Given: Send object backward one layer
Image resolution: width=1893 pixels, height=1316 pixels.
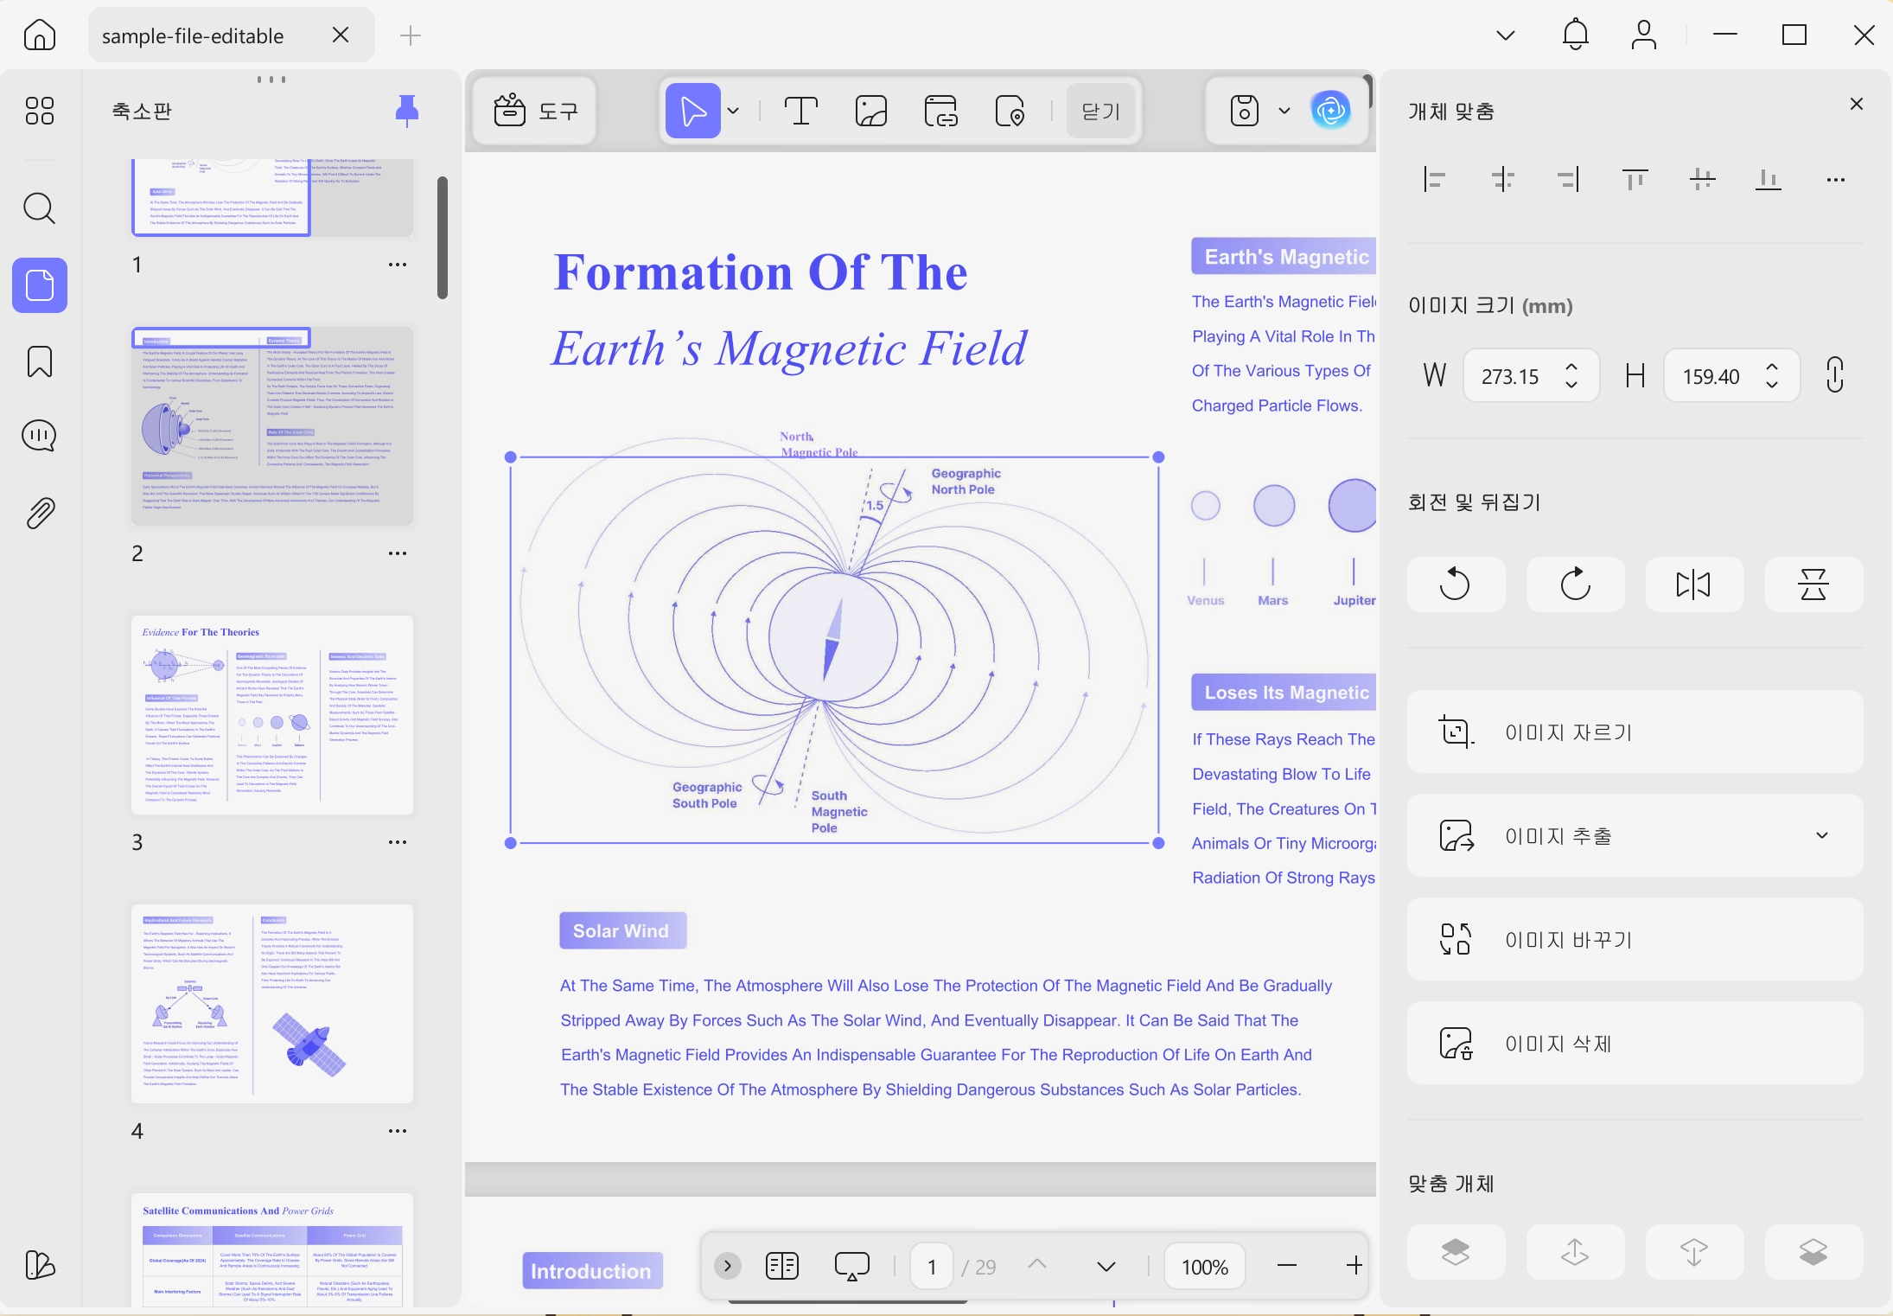Looking at the screenshot, I should (x=1694, y=1252).
